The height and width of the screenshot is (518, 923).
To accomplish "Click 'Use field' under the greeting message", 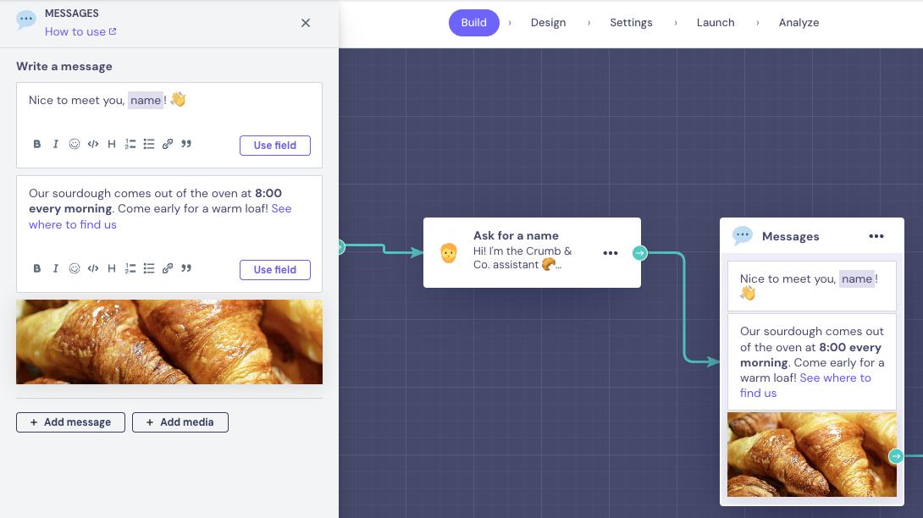I will click(x=275, y=146).
